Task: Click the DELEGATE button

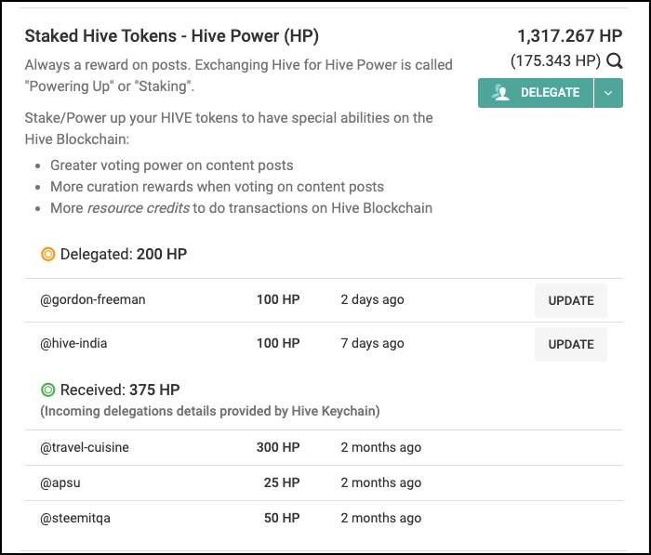Action: tap(536, 93)
